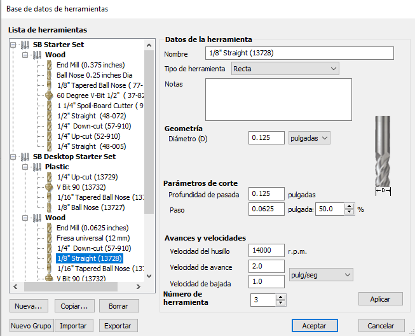Click the SB Desktop Starter Set group icon
Image resolution: width=415 pixels, height=336 pixels.
(x=25, y=157)
